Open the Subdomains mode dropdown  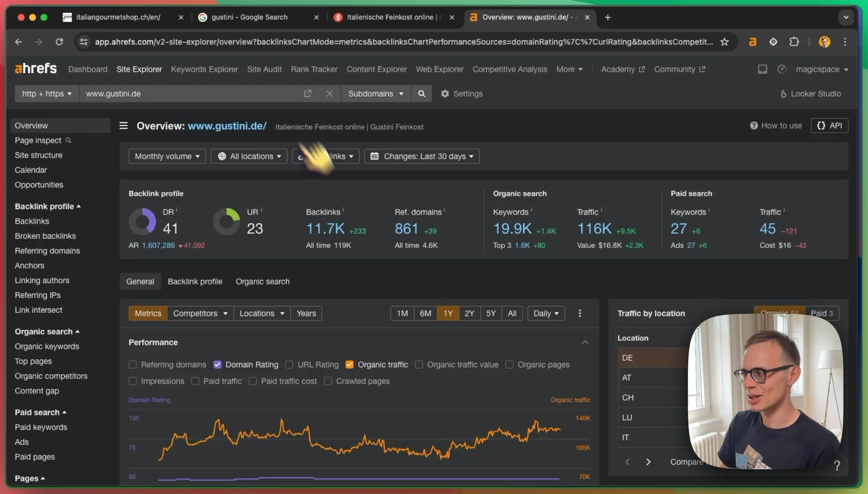[375, 94]
